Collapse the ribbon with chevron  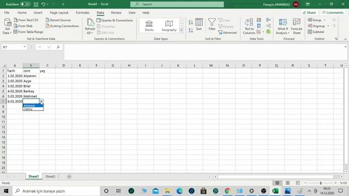tap(345, 39)
